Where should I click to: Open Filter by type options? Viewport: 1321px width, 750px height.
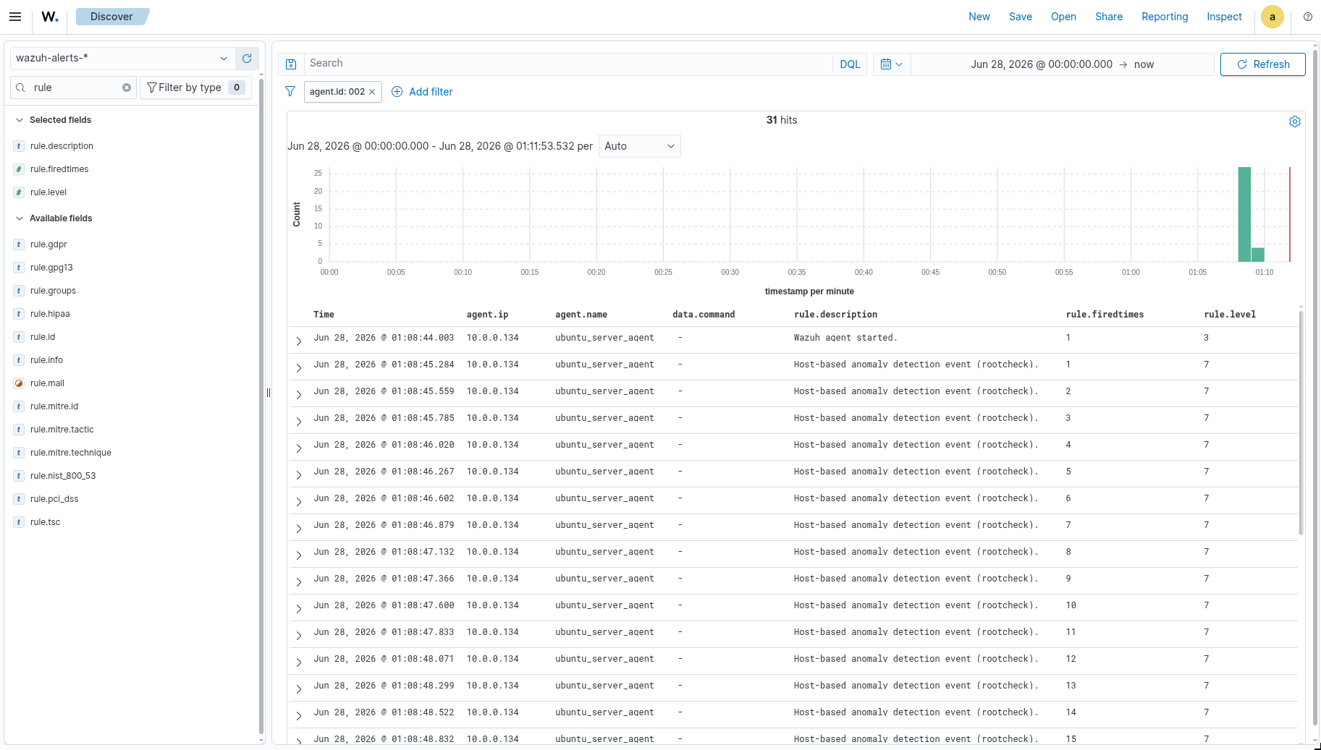click(195, 88)
